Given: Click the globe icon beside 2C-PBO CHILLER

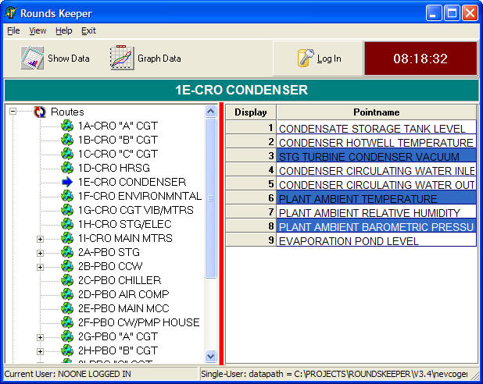Looking at the screenshot, I should pos(67,280).
